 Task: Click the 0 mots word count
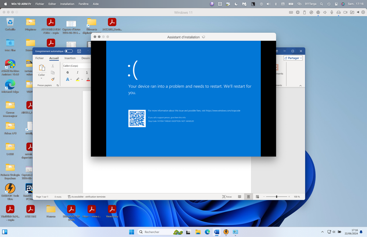[x=58, y=197]
